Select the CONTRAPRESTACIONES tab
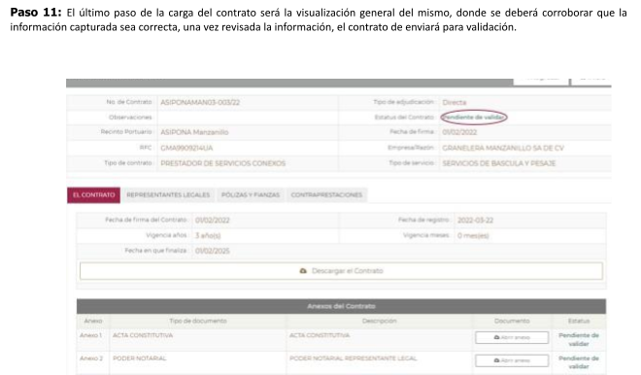The image size is (641, 375). (x=326, y=195)
